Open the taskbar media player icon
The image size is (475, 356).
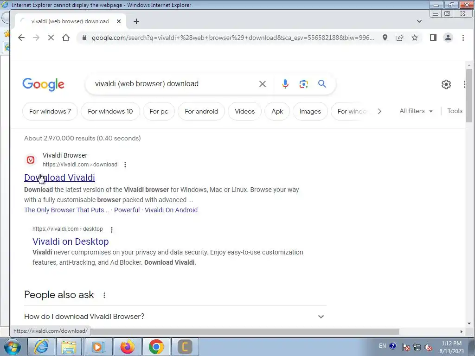click(98, 347)
